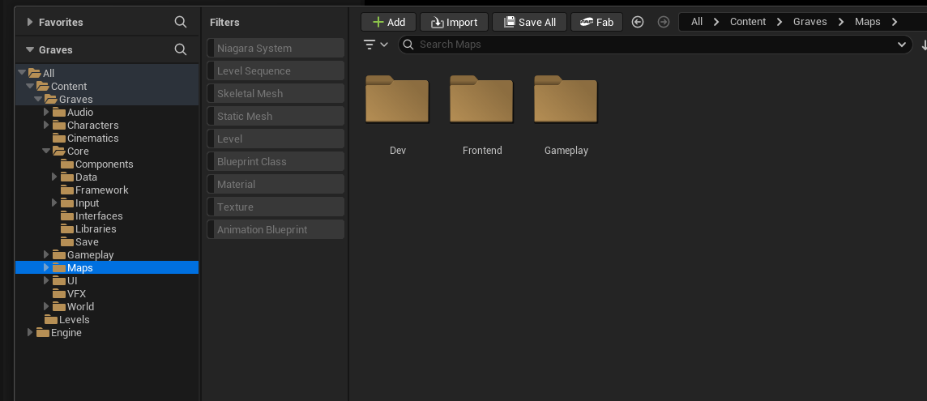Expand the Maps folder arrow
The width and height of the screenshot is (927, 401).
[47, 267]
